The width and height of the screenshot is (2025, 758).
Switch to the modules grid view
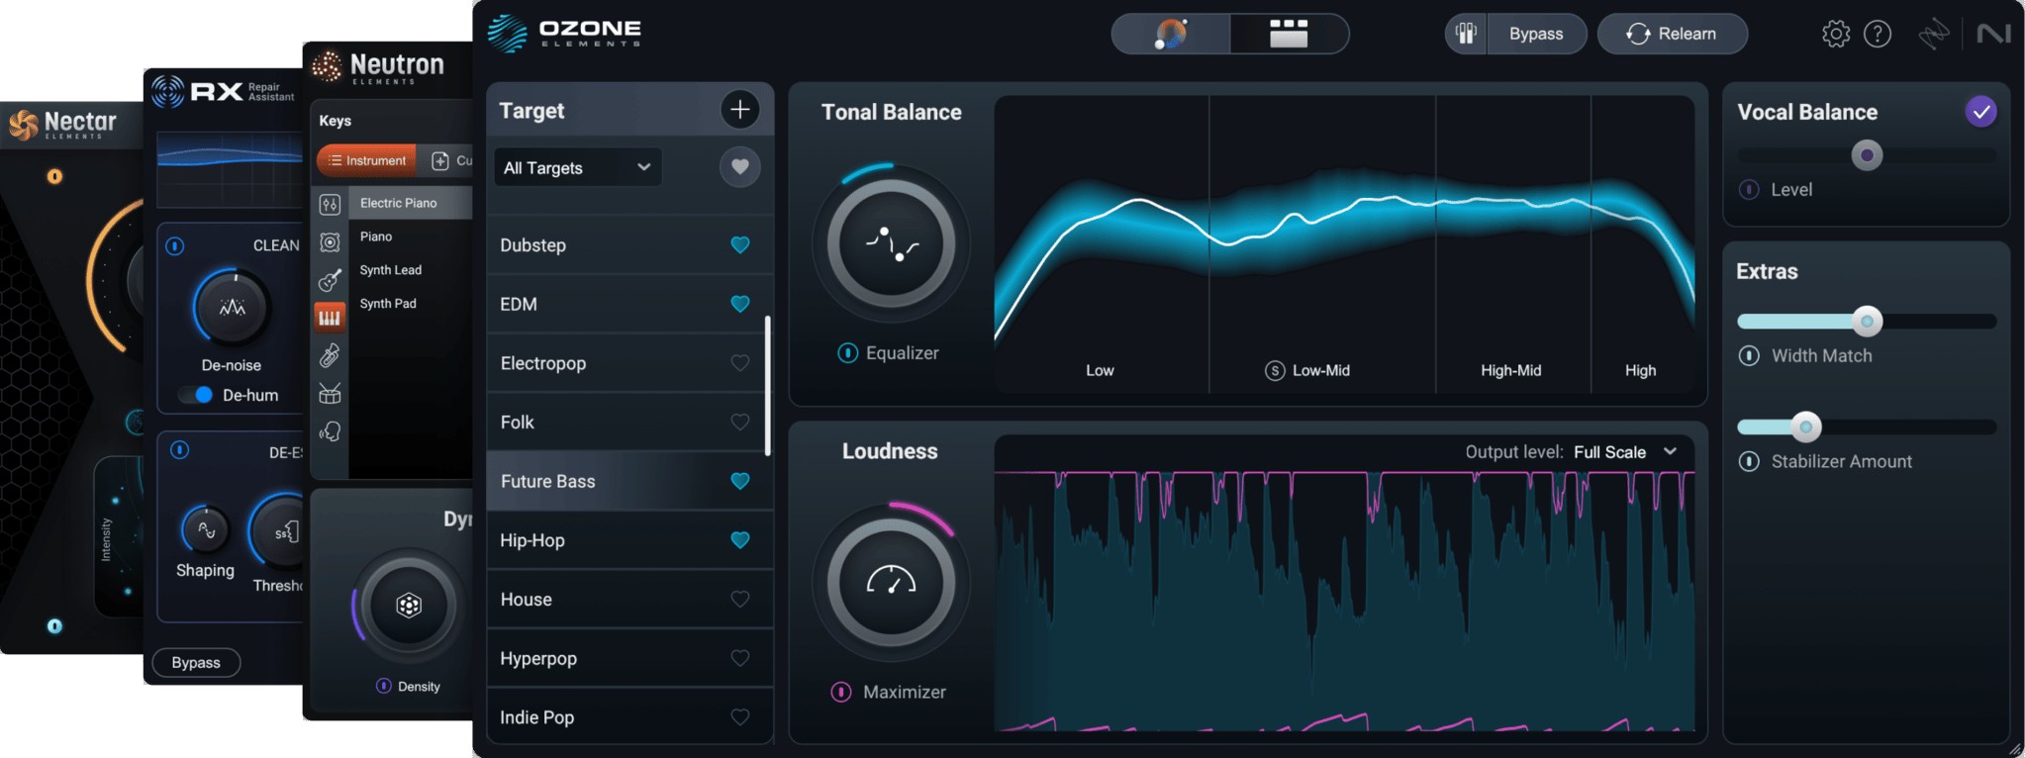(1288, 34)
